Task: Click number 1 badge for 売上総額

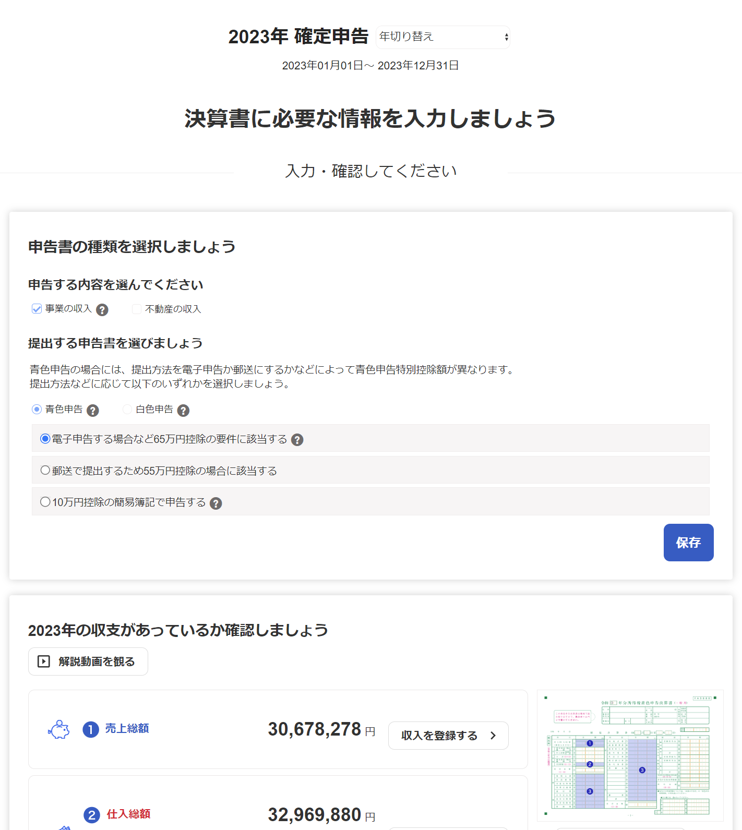Action: [91, 729]
